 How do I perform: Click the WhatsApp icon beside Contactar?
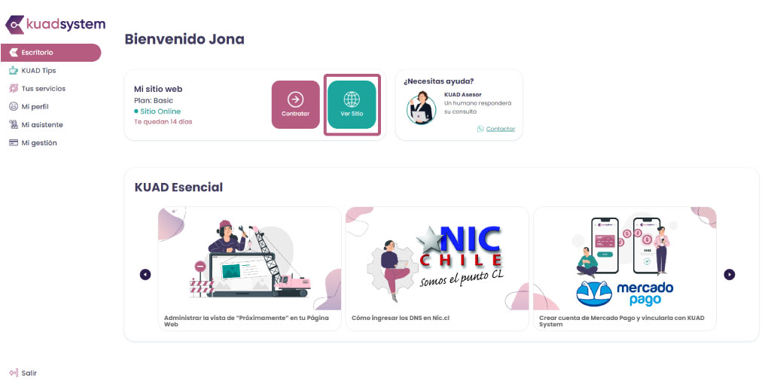(480, 129)
